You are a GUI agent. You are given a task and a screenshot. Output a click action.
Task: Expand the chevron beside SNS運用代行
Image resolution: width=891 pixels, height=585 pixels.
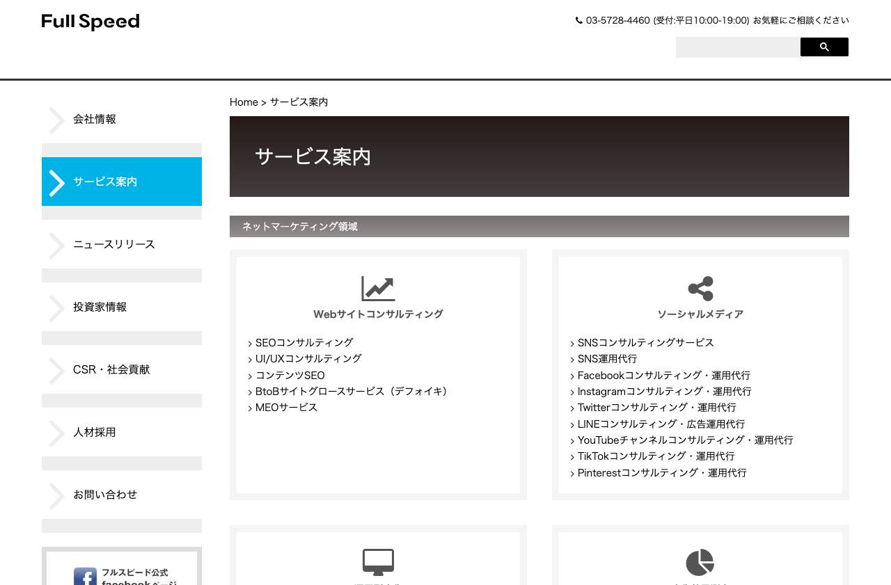click(x=571, y=359)
